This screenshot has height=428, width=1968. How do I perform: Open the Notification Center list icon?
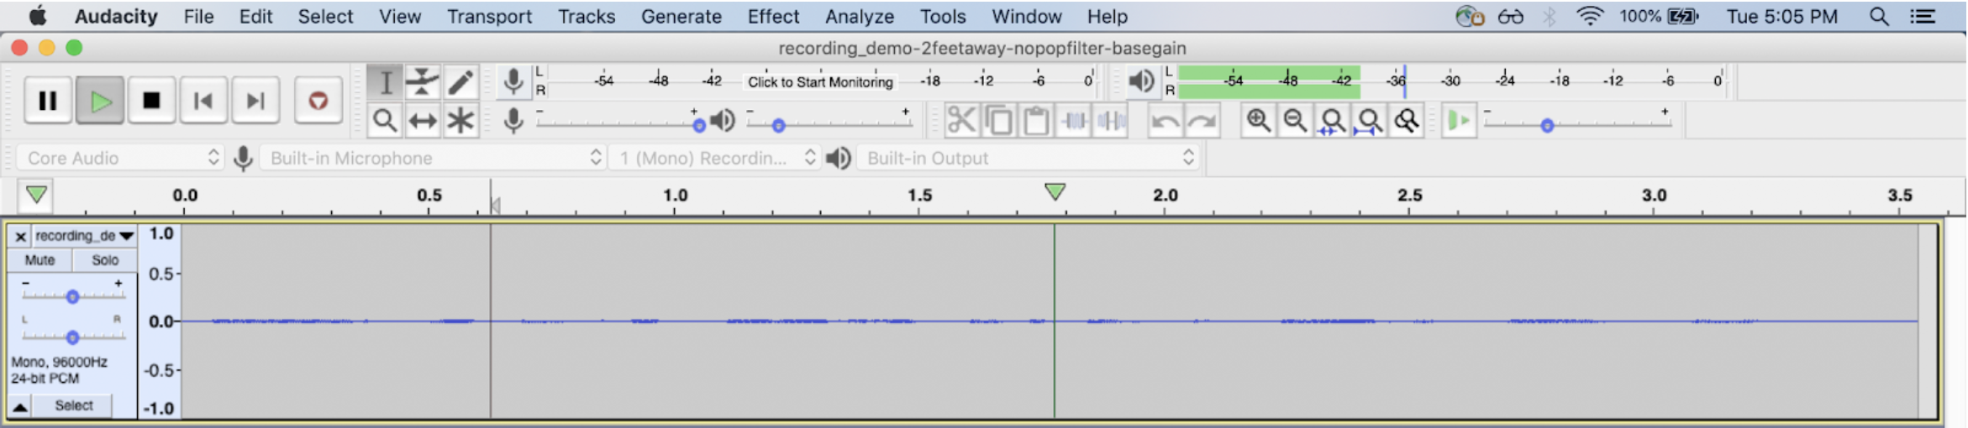1923,16
